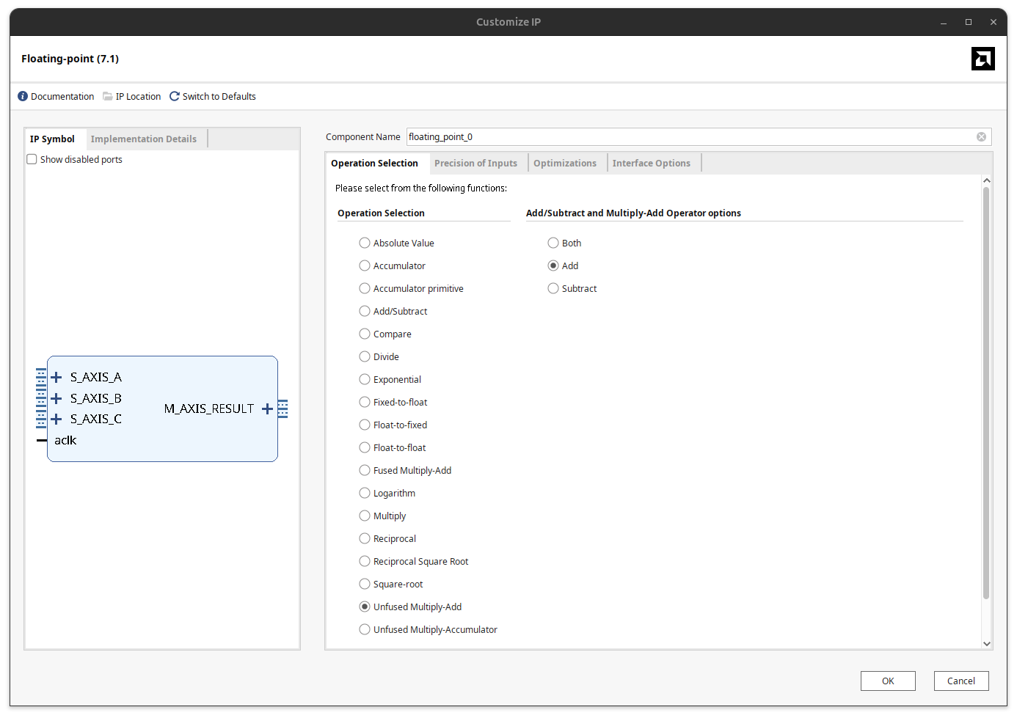
Task: Open the Operation Selection tab
Action: click(x=374, y=163)
